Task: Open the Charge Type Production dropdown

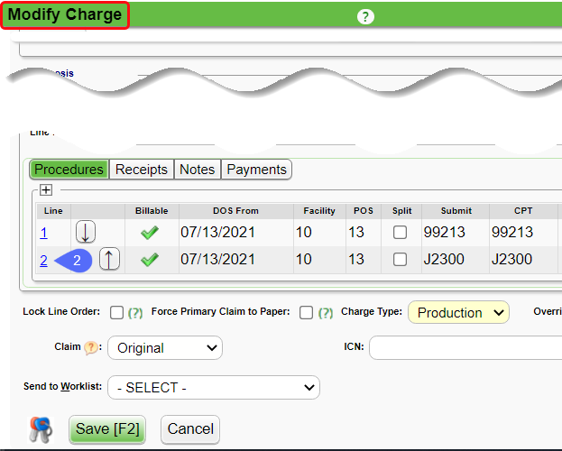Action: (x=458, y=313)
